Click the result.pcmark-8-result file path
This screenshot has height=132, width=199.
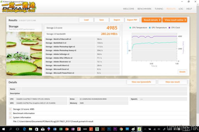coord(53,121)
